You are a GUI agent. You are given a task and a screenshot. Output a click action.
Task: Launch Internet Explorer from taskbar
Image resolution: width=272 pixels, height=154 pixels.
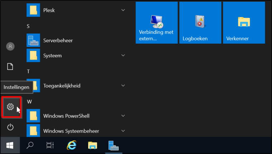point(72,145)
